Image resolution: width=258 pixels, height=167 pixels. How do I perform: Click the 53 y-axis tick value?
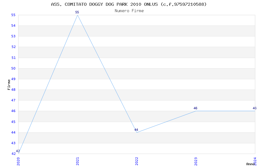point(13,36)
